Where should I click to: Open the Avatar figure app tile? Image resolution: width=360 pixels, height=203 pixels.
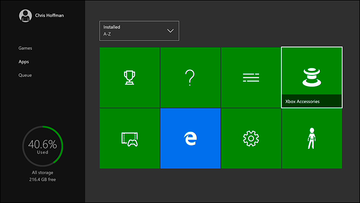[x=312, y=139]
